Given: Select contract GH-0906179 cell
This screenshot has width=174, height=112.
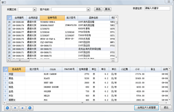Looking at the screenshot, I should [x=19, y=25].
